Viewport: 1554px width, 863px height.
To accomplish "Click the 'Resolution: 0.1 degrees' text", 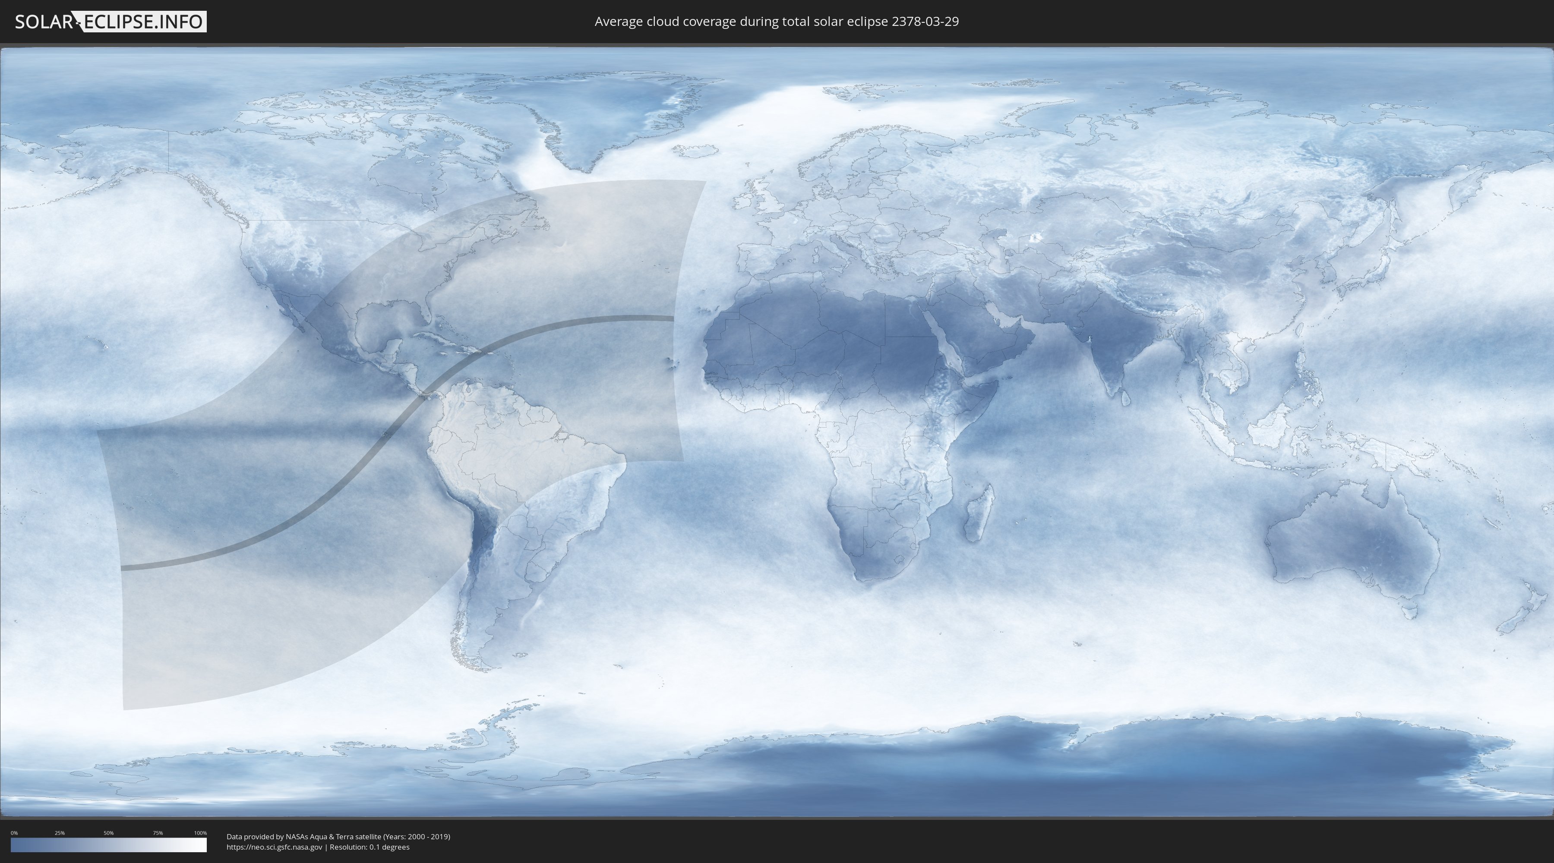I will click(370, 847).
